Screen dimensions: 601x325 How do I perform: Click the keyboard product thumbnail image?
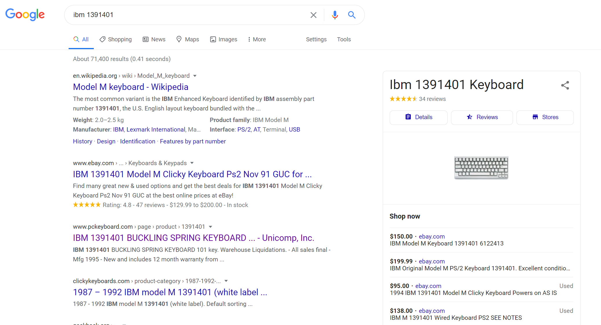[481, 168]
